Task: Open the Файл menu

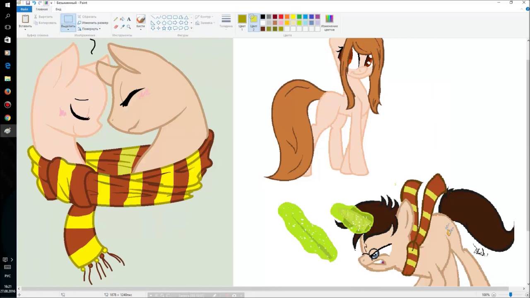Action: [24, 9]
